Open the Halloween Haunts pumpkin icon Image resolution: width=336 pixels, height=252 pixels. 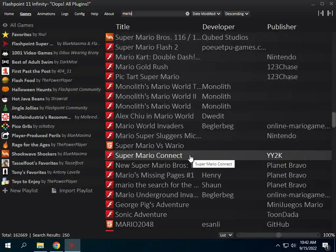[x=5, y=90]
